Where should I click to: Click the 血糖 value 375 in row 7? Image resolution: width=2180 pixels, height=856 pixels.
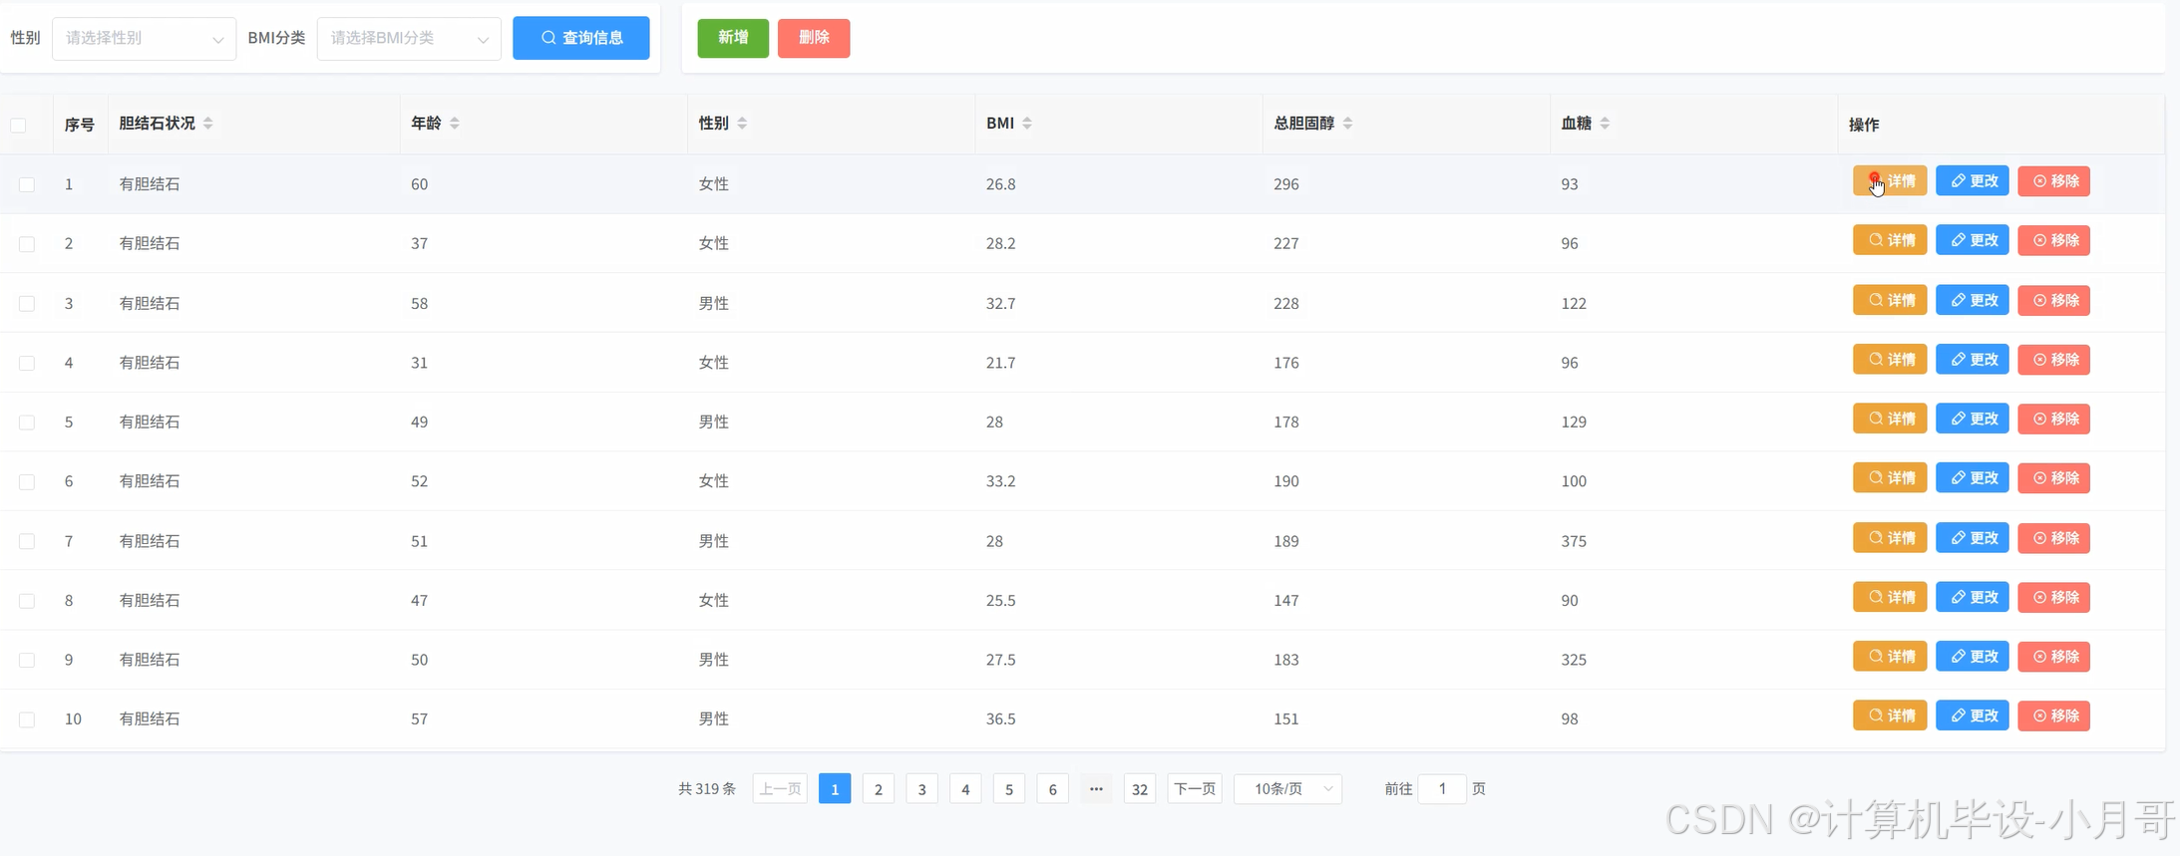[x=1574, y=541]
